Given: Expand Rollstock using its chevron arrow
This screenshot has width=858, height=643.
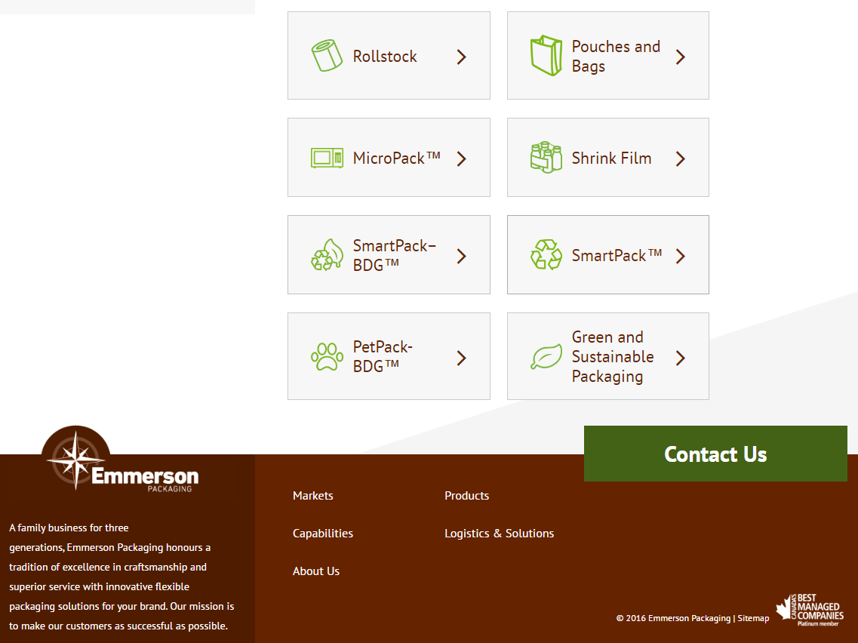Looking at the screenshot, I should pos(462,57).
